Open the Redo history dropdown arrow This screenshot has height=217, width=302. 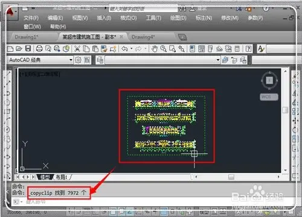click(x=146, y=49)
